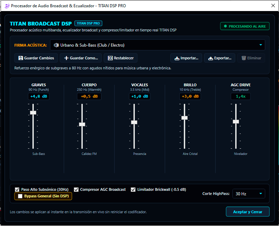
Task: Open the Corte HighPass 30 Hz dropdown
Action: [x=249, y=194]
